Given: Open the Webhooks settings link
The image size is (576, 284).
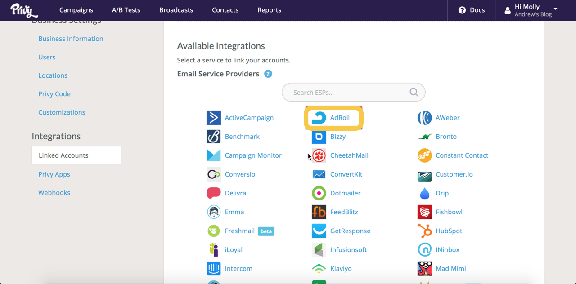Looking at the screenshot, I should (x=54, y=193).
